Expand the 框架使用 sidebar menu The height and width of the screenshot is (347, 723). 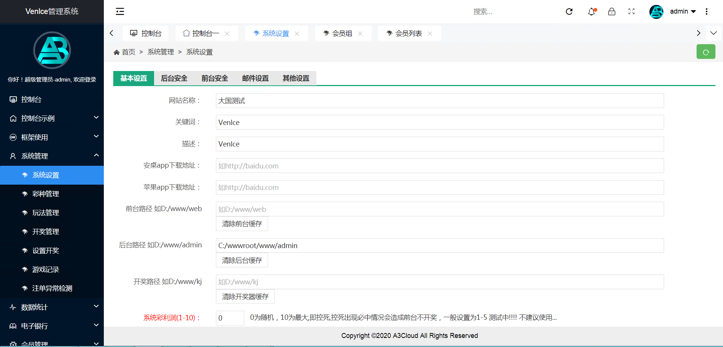(52, 137)
